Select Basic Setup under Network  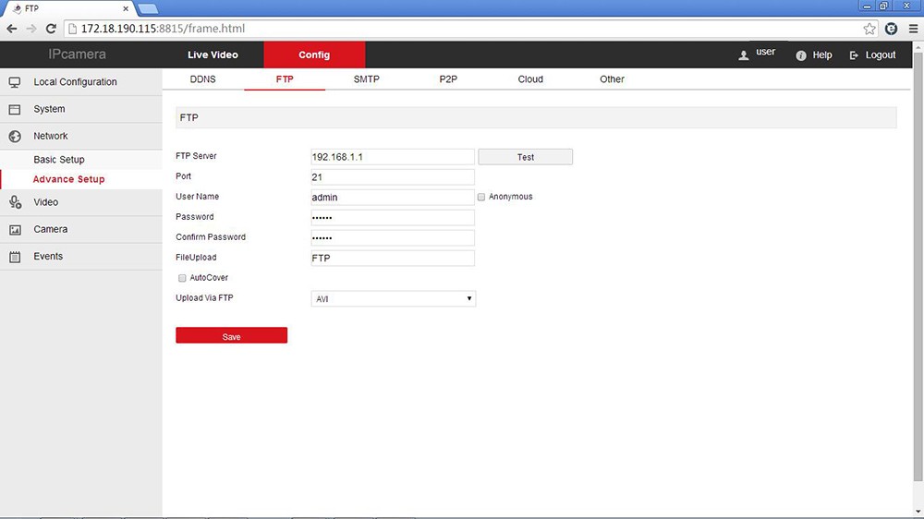tap(59, 160)
